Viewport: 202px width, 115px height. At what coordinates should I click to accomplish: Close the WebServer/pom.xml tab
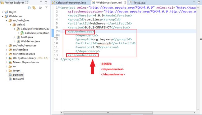[x=125, y=2]
